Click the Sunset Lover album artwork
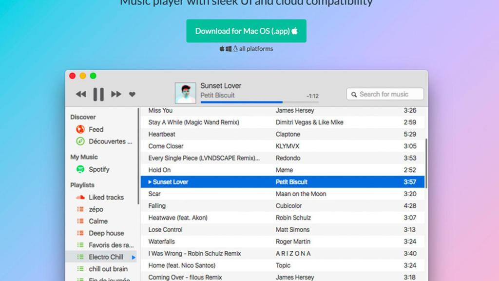Viewport: 499px width, 281px height. 185,93
